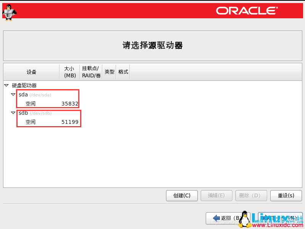Click the 挂载点/RAID/卷 column header
Viewport: 305px width, 229px height.
[91, 72]
